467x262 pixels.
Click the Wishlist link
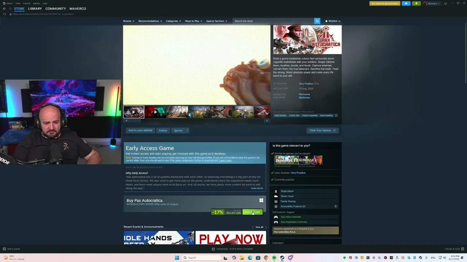click(333, 21)
